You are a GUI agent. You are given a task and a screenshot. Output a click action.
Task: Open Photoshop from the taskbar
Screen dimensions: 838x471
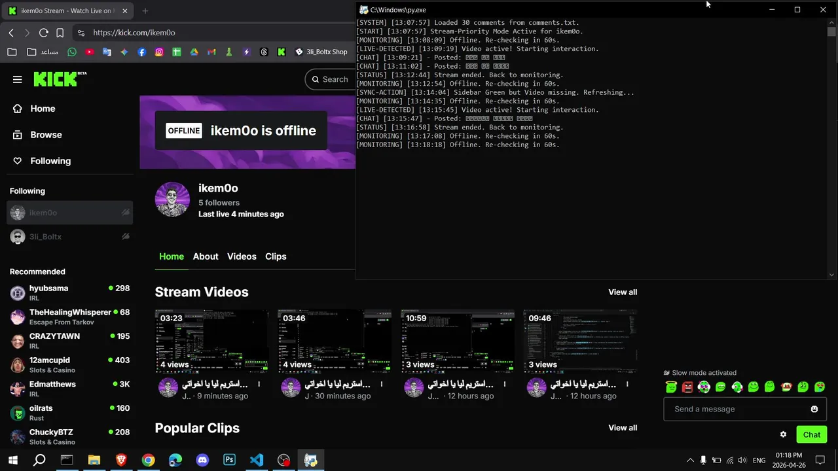click(229, 460)
